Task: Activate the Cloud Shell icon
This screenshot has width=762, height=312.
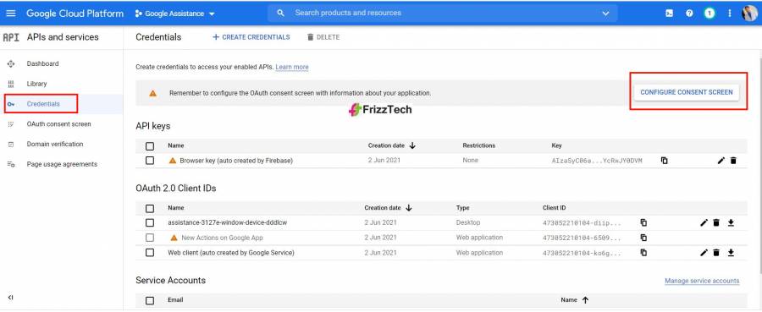Action: pos(669,14)
